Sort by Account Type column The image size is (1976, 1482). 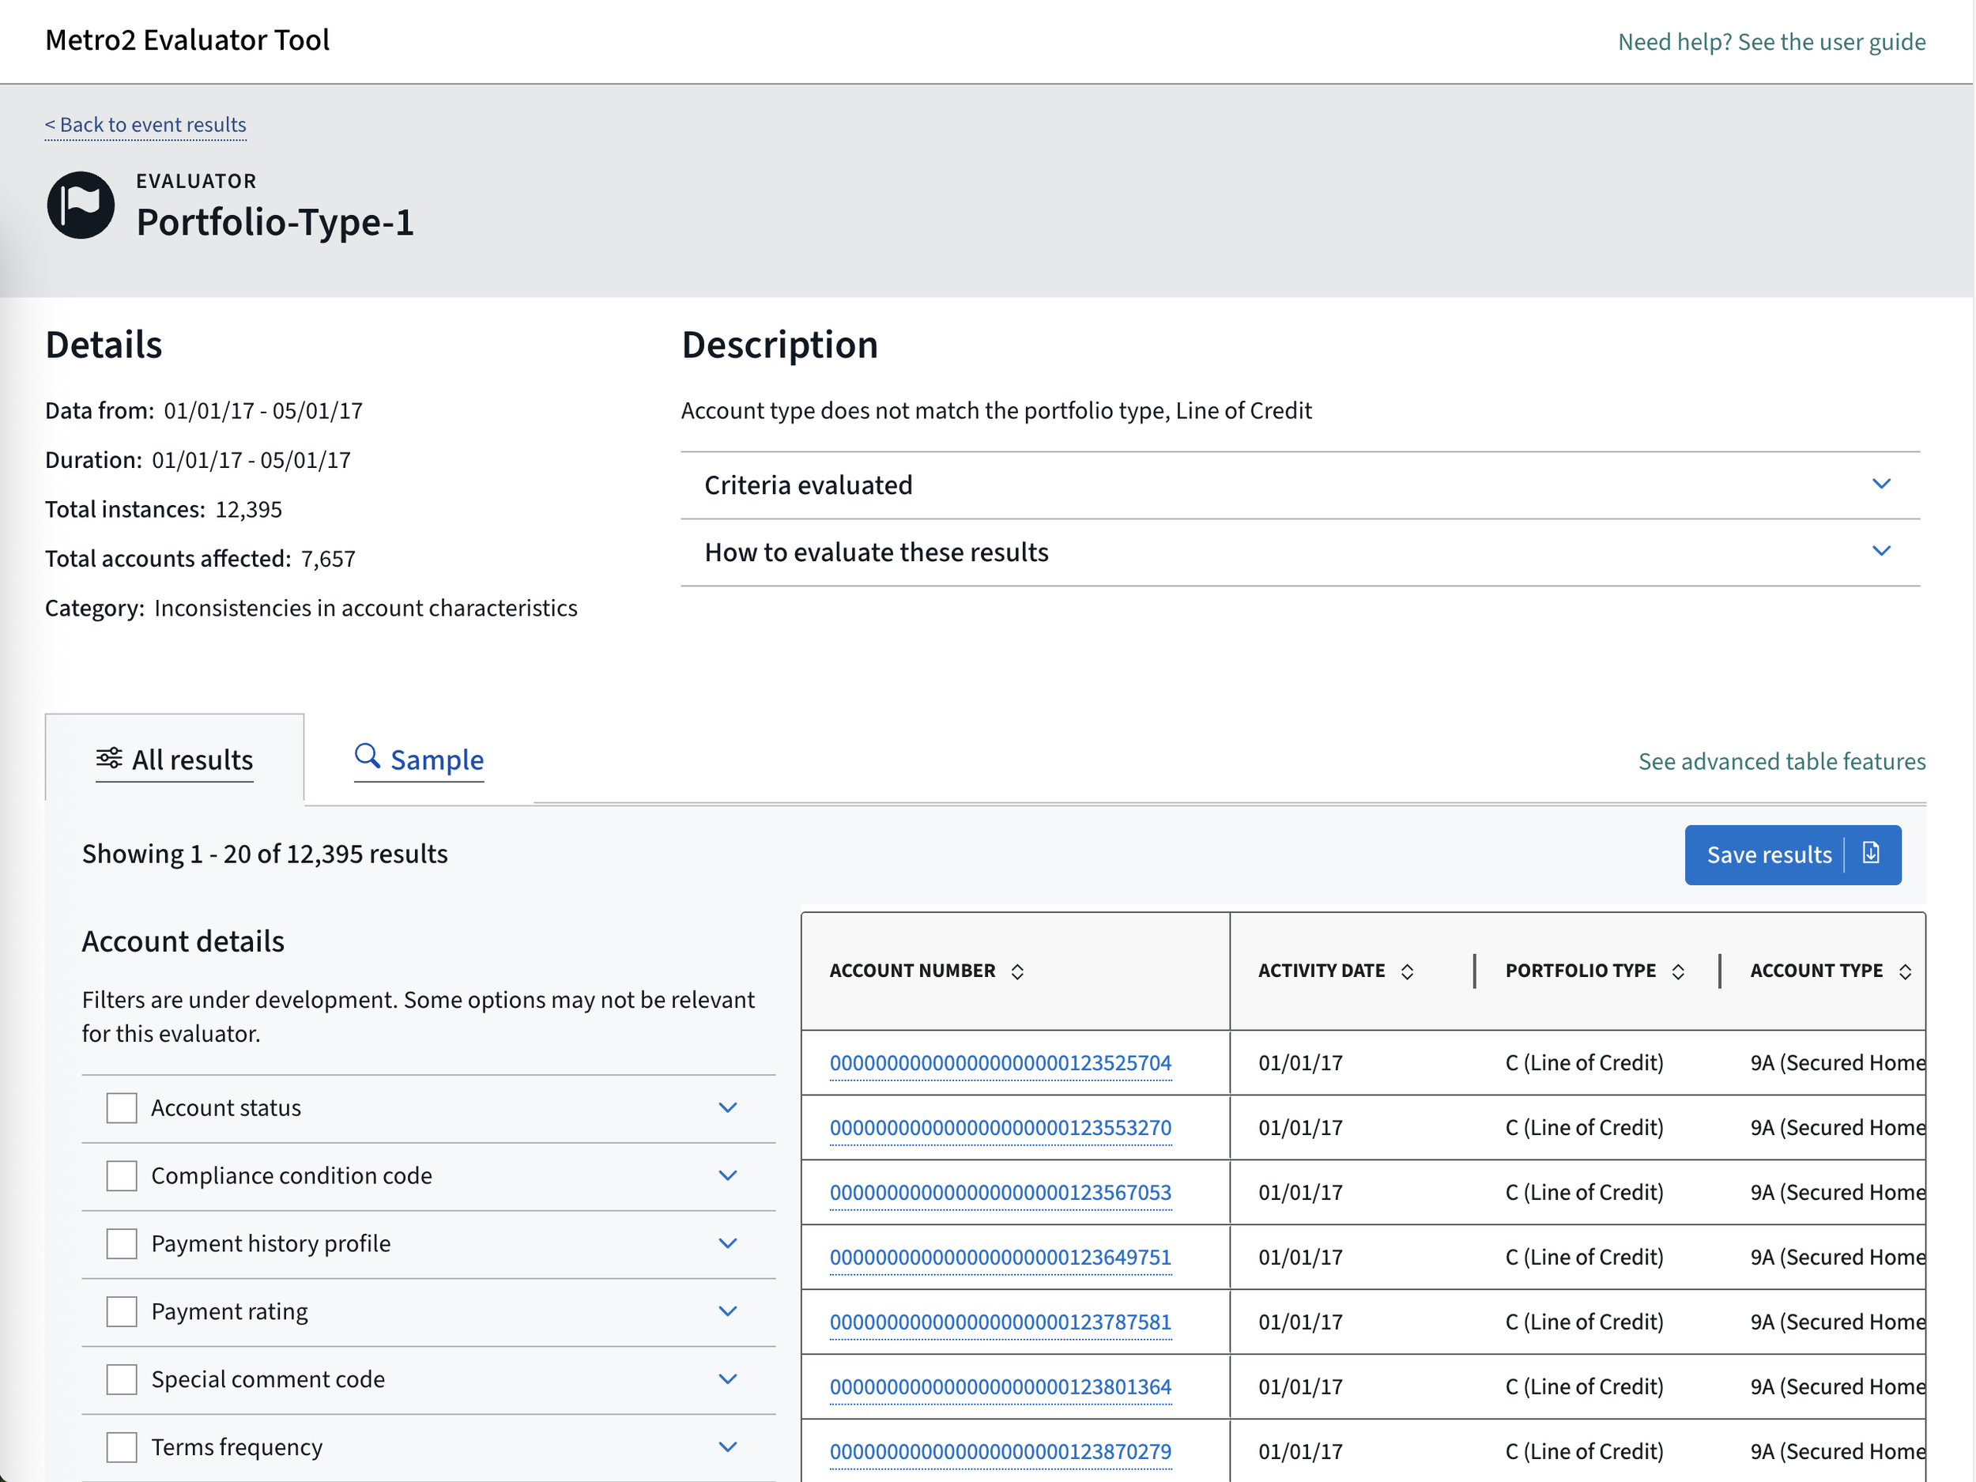1905,972
